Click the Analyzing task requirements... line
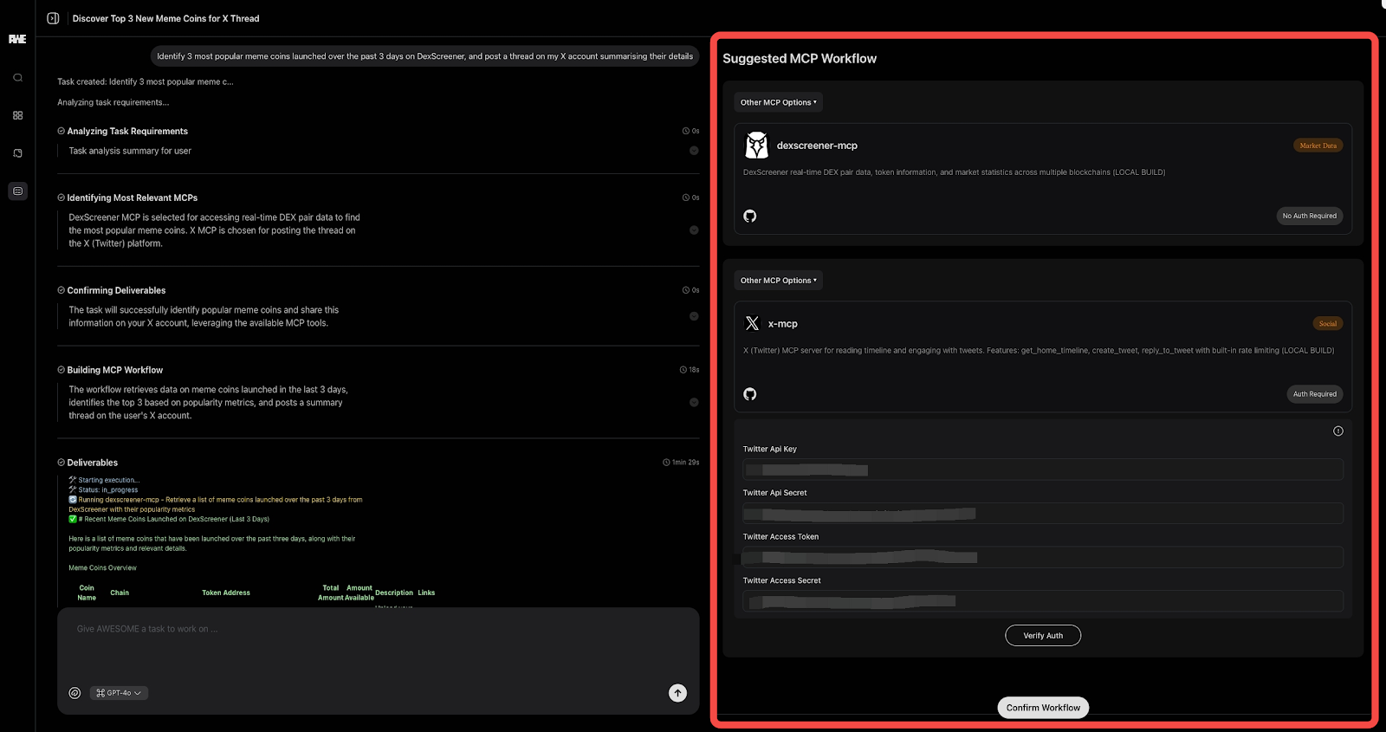Screen dimensions: 1386x732 point(113,102)
